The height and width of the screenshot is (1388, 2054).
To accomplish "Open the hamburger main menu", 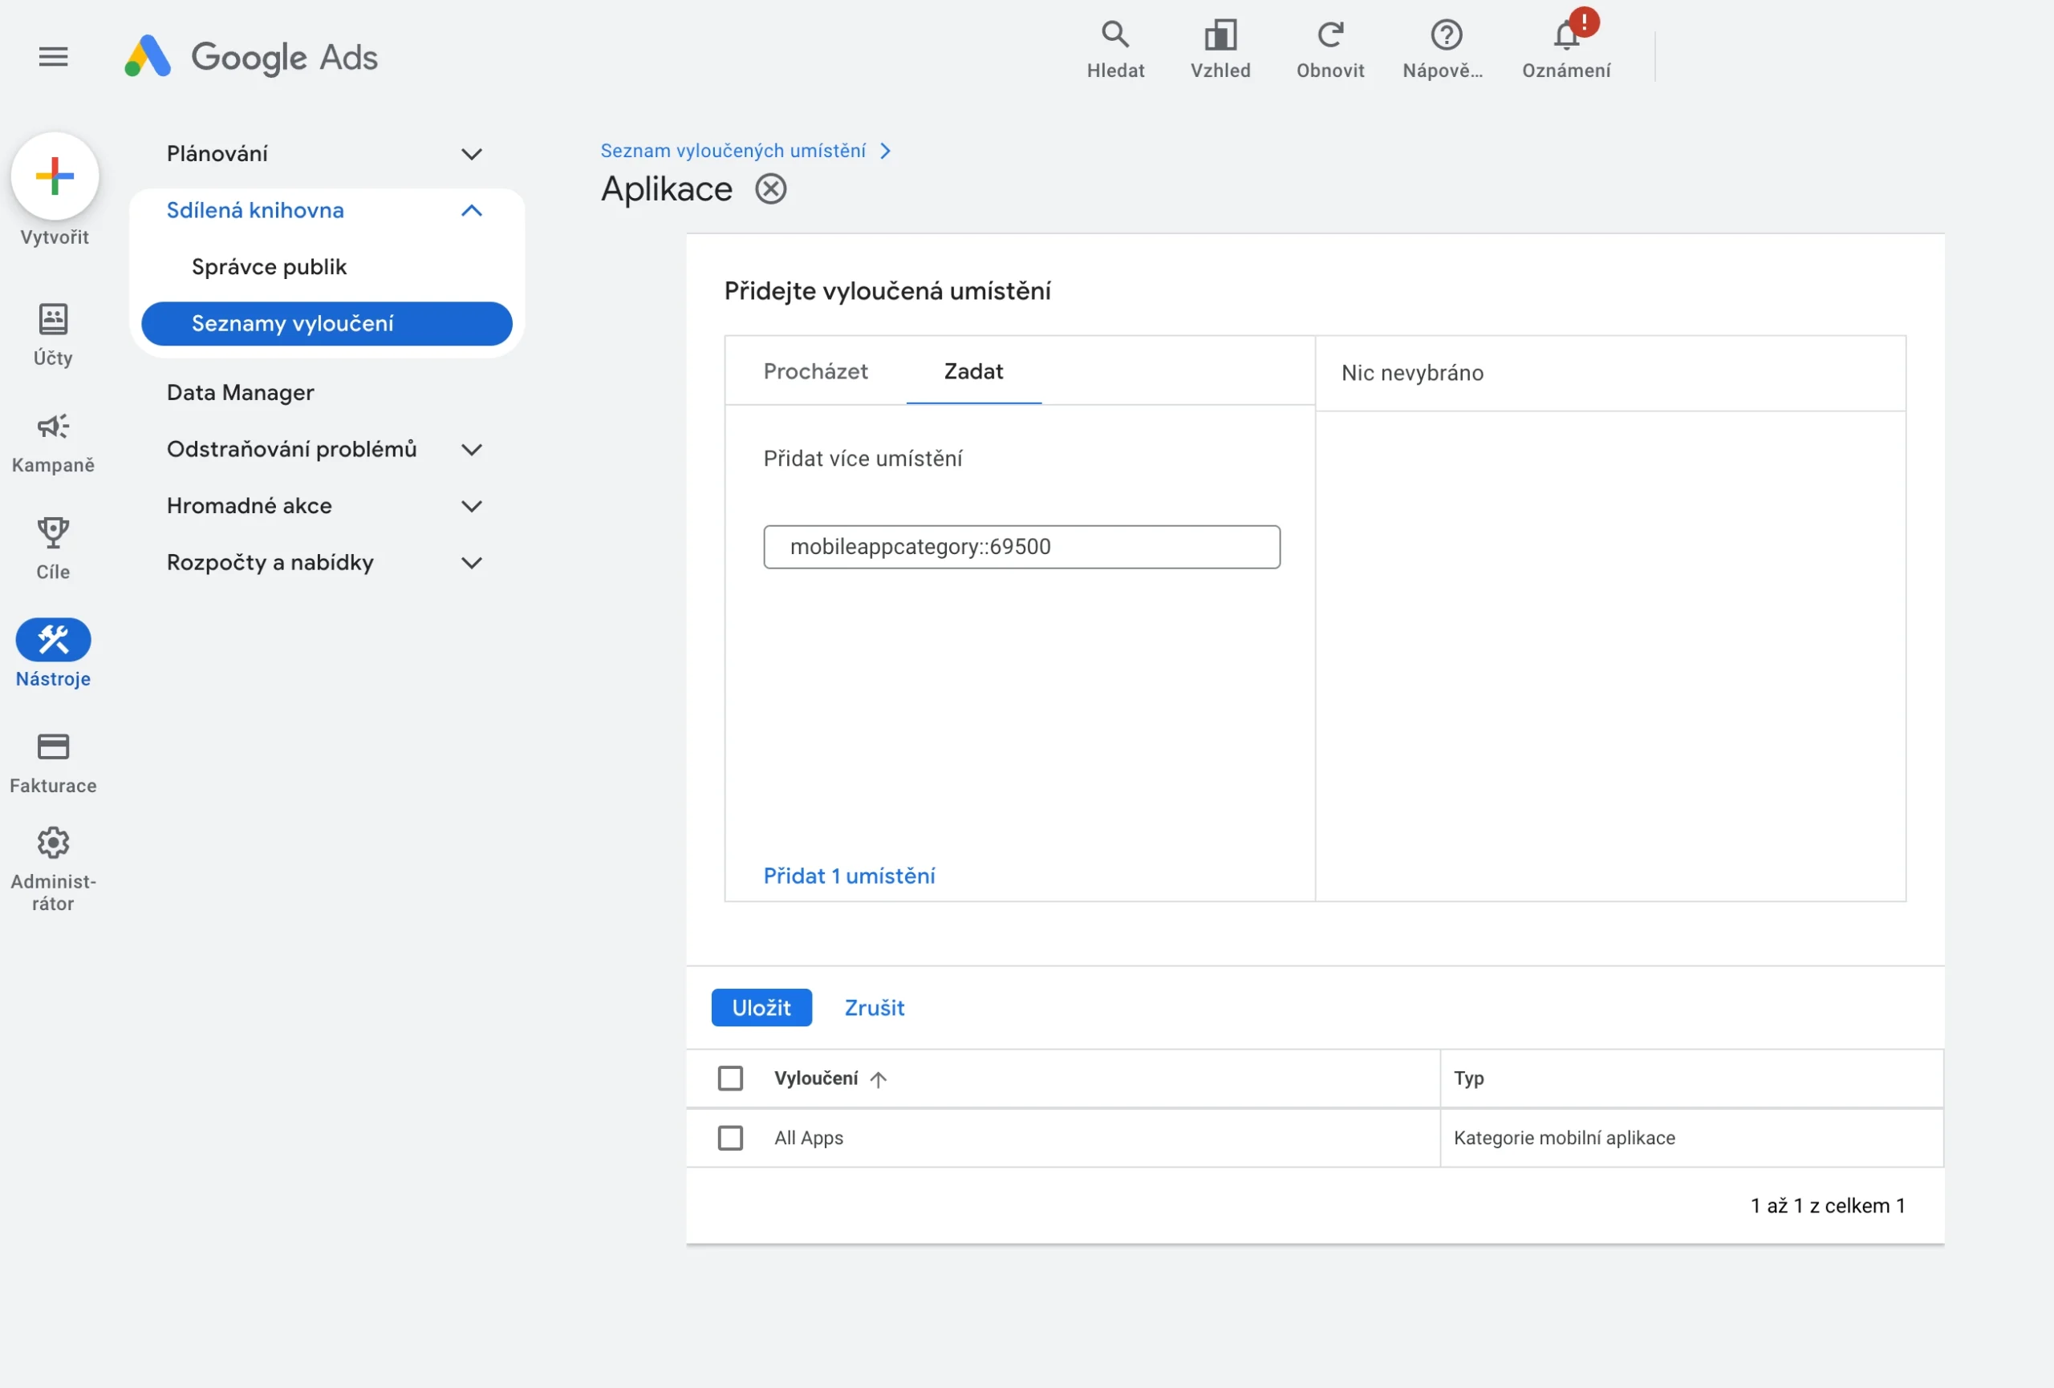I will coord(53,57).
